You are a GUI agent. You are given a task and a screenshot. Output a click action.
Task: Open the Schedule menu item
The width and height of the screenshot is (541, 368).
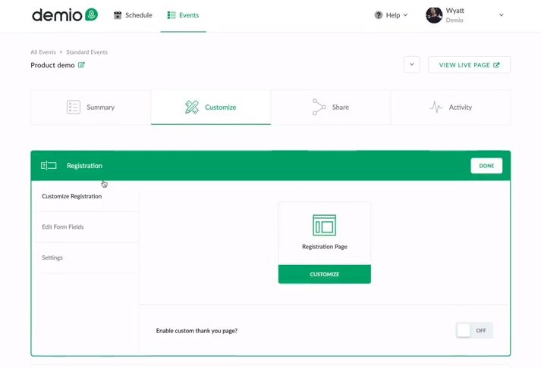[133, 15]
